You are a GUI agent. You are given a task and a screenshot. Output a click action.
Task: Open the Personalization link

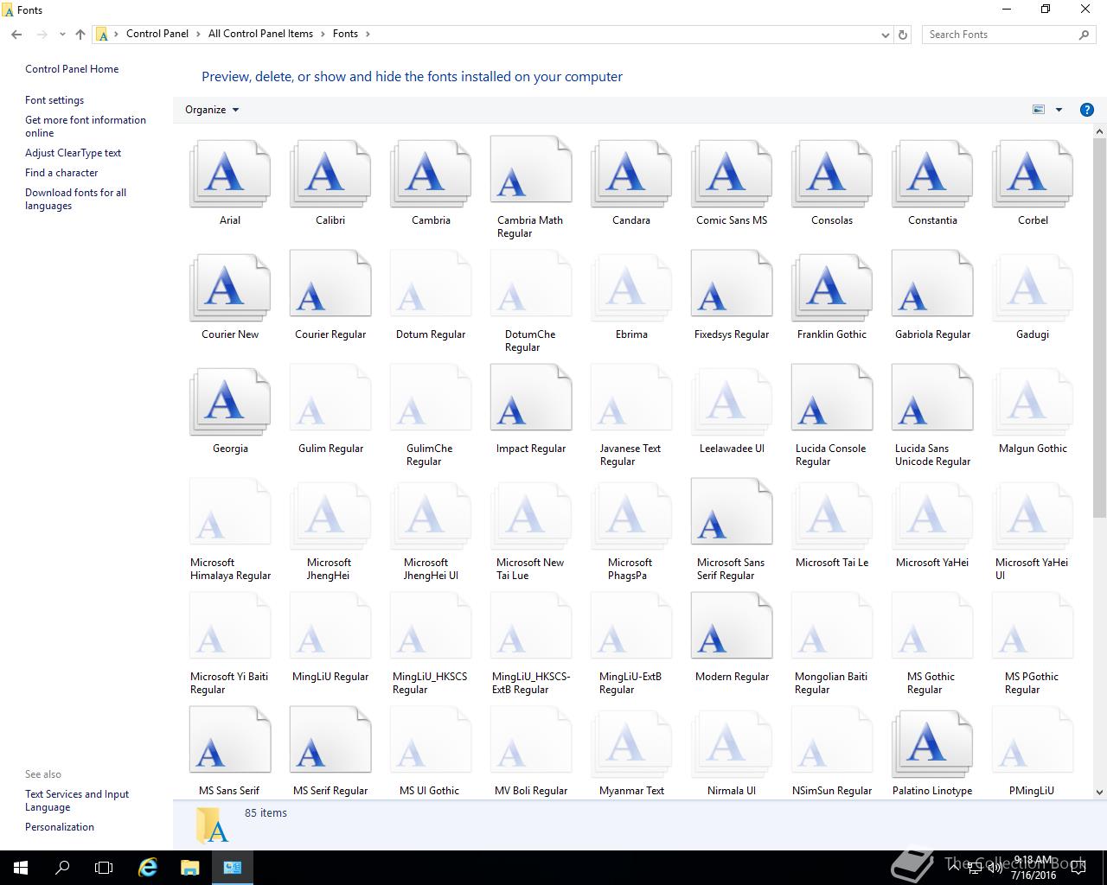pos(60,827)
